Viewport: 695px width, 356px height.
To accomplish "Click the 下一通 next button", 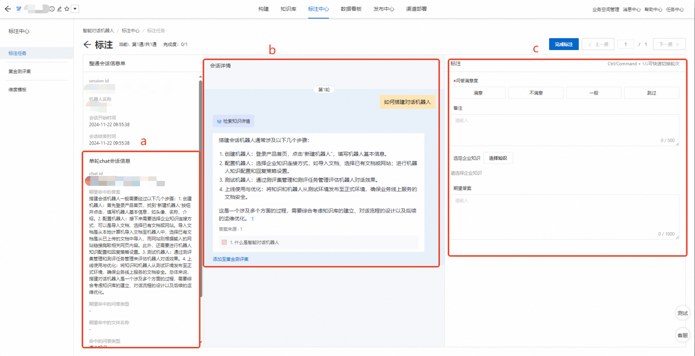I will (669, 44).
